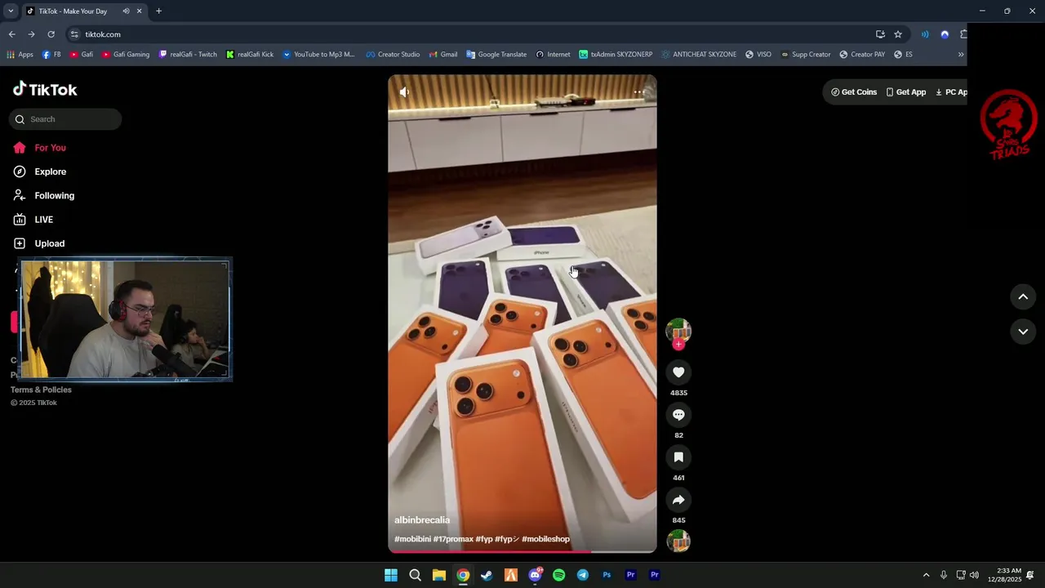Viewport: 1045px width, 588px height.
Task: Go to the previous video with up chevron
Action: coord(1023,296)
